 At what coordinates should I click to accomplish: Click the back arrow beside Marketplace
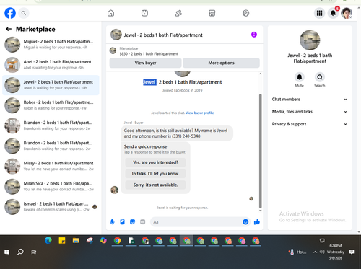point(9,29)
